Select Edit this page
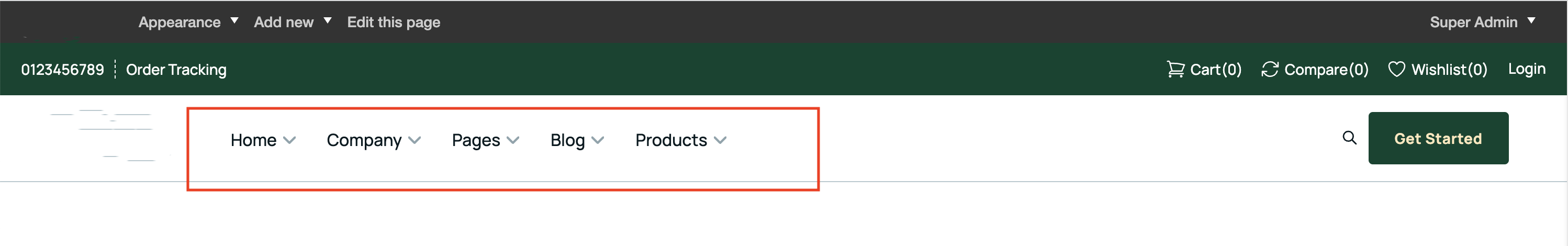This screenshot has width=1568, height=246. 393,22
